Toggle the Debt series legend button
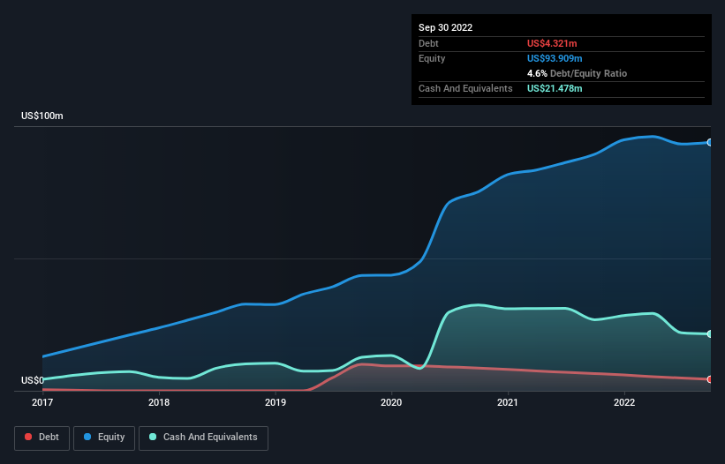The image size is (725, 464). pos(42,438)
